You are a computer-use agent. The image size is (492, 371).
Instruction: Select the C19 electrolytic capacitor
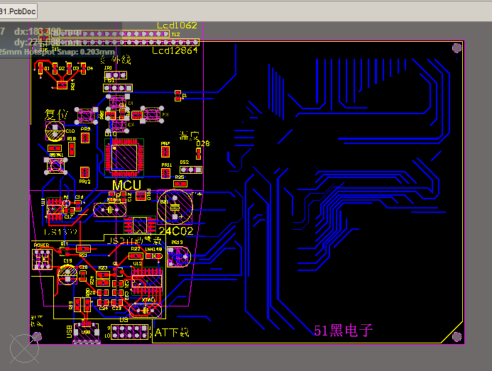[x=67, y=275]
